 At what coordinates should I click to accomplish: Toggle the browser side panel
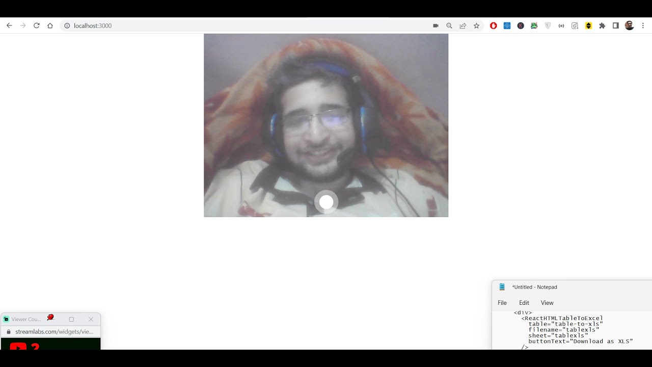tap(616, 25)
